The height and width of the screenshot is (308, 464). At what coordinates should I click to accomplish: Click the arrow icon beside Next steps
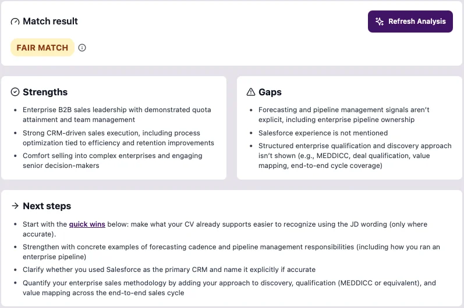15,206
